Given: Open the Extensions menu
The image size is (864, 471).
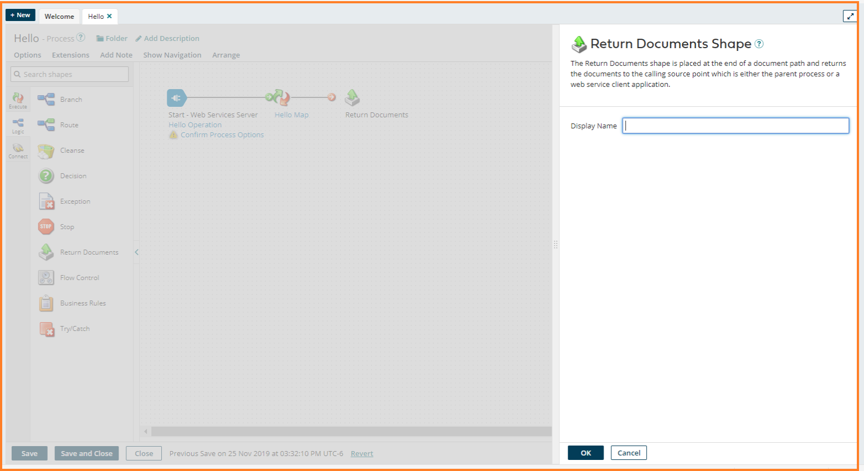Looking at the screenshot, I should coord(70,55).
